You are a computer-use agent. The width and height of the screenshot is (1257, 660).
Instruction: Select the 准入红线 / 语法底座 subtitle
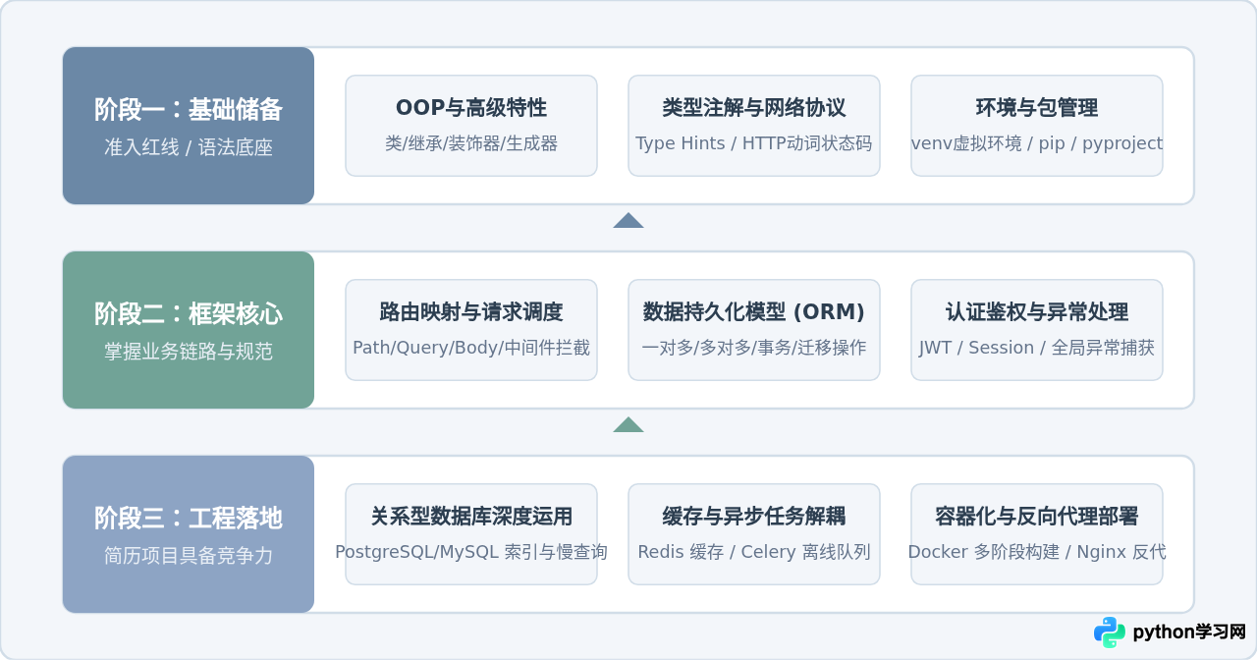189,147
